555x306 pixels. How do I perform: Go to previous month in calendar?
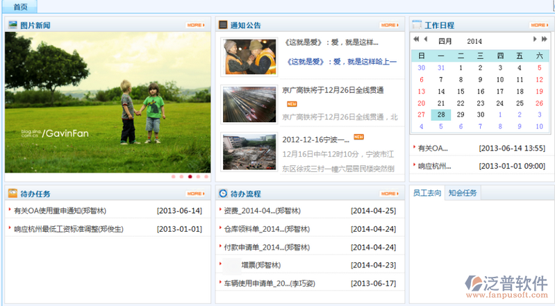pos(425,40)
